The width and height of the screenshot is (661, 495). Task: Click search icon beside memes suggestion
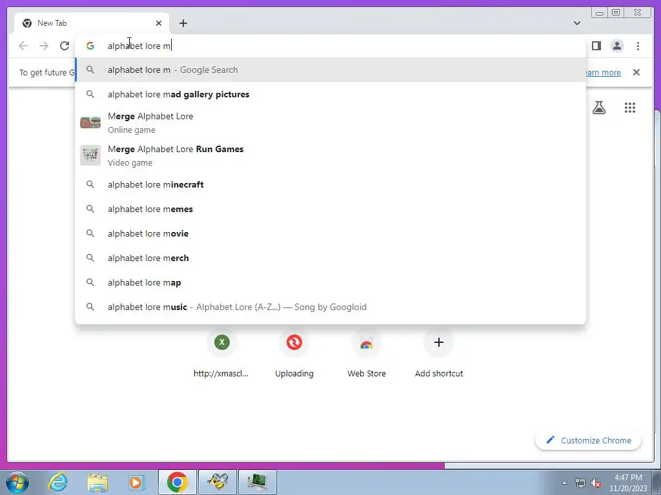pos(90,209)
